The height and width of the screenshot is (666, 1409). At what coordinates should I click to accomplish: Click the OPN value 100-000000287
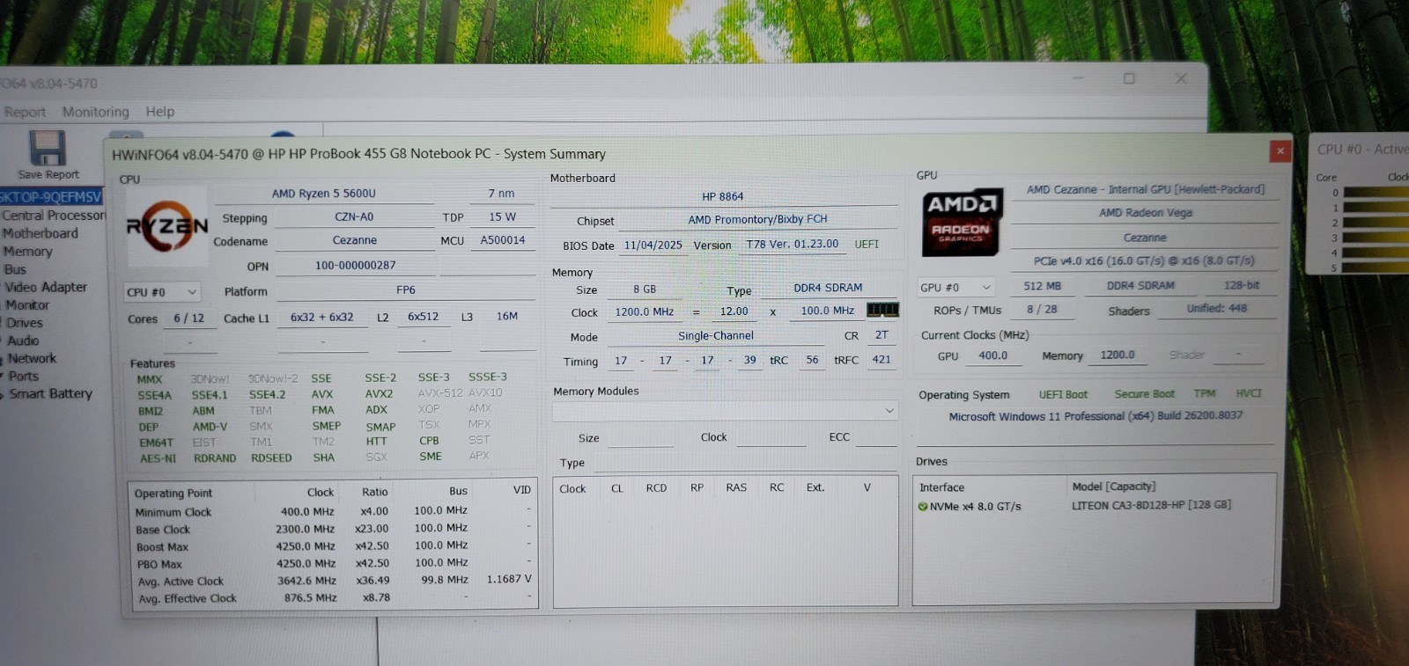pyautogui.click(x=356, y=265)
